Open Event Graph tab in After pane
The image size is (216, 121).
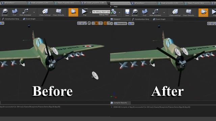pyautogui.click(x=159, y=19)
